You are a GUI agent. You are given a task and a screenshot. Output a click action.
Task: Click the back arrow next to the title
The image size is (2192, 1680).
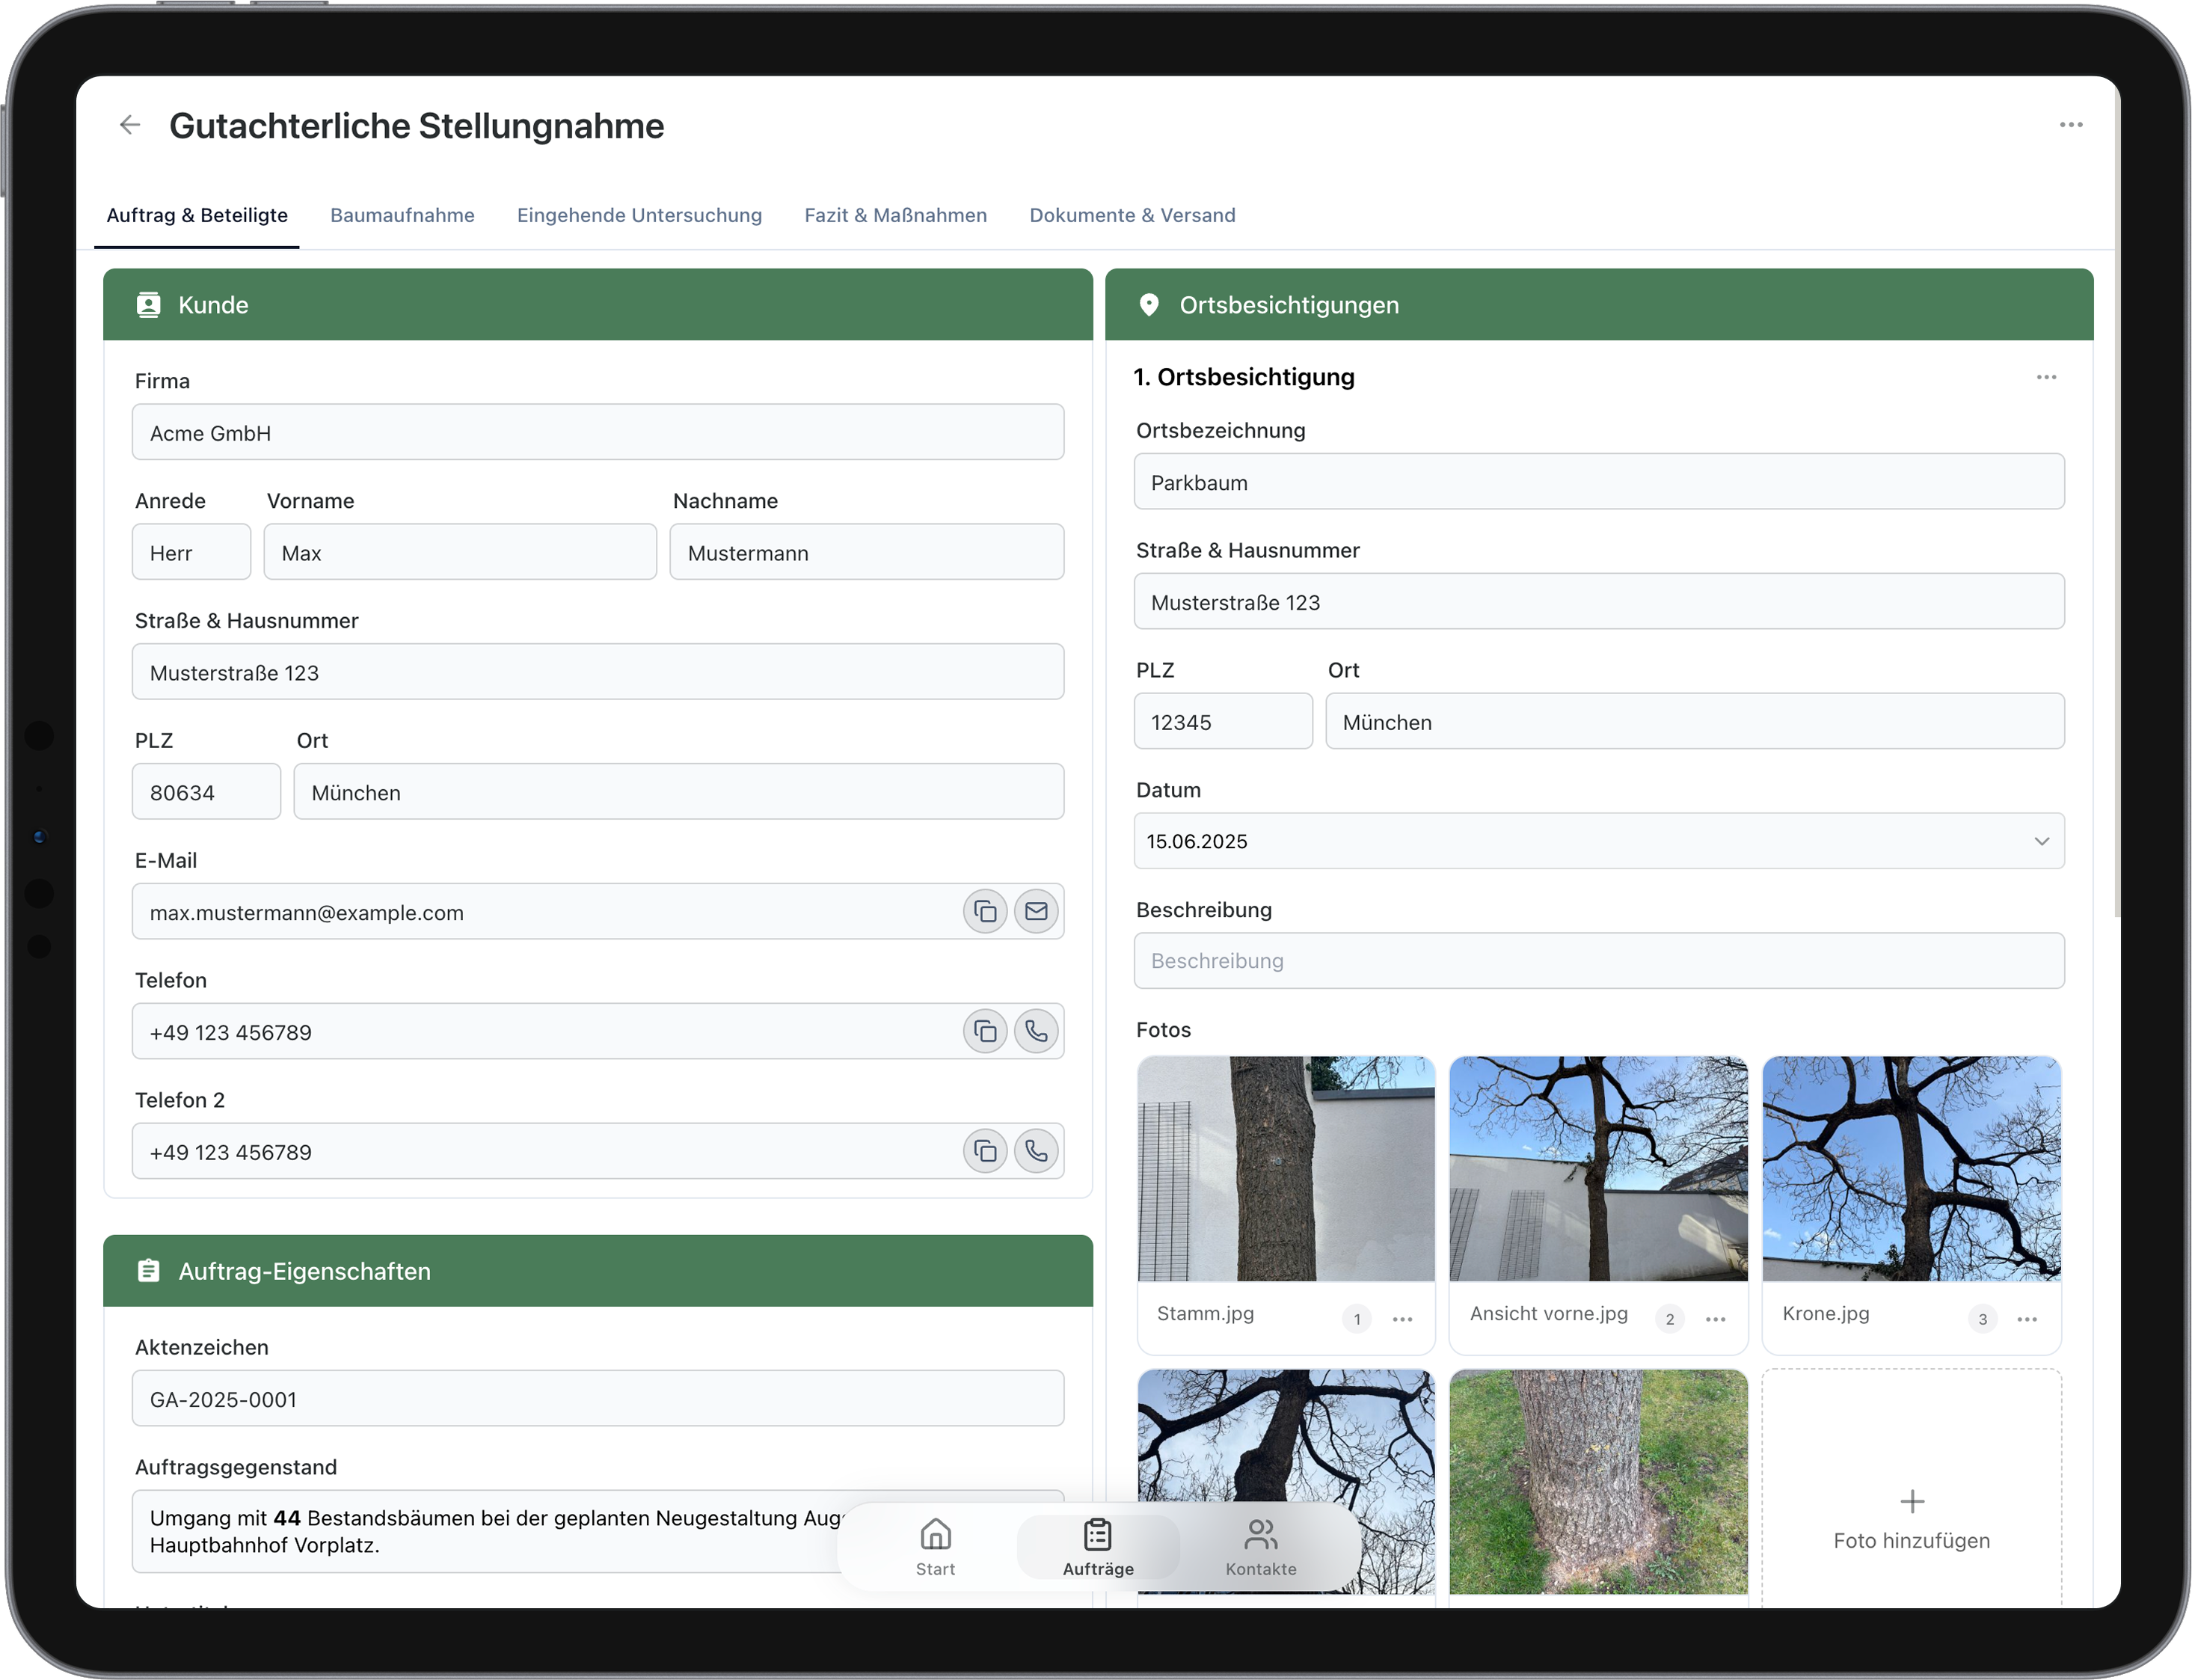click(130, 125)
